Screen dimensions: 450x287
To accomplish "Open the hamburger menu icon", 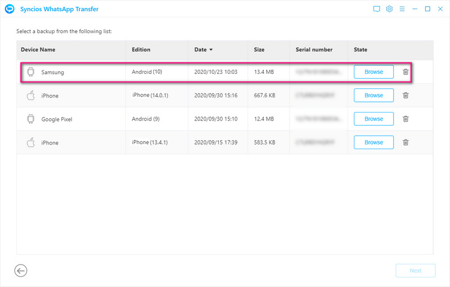I will point(402,9).
